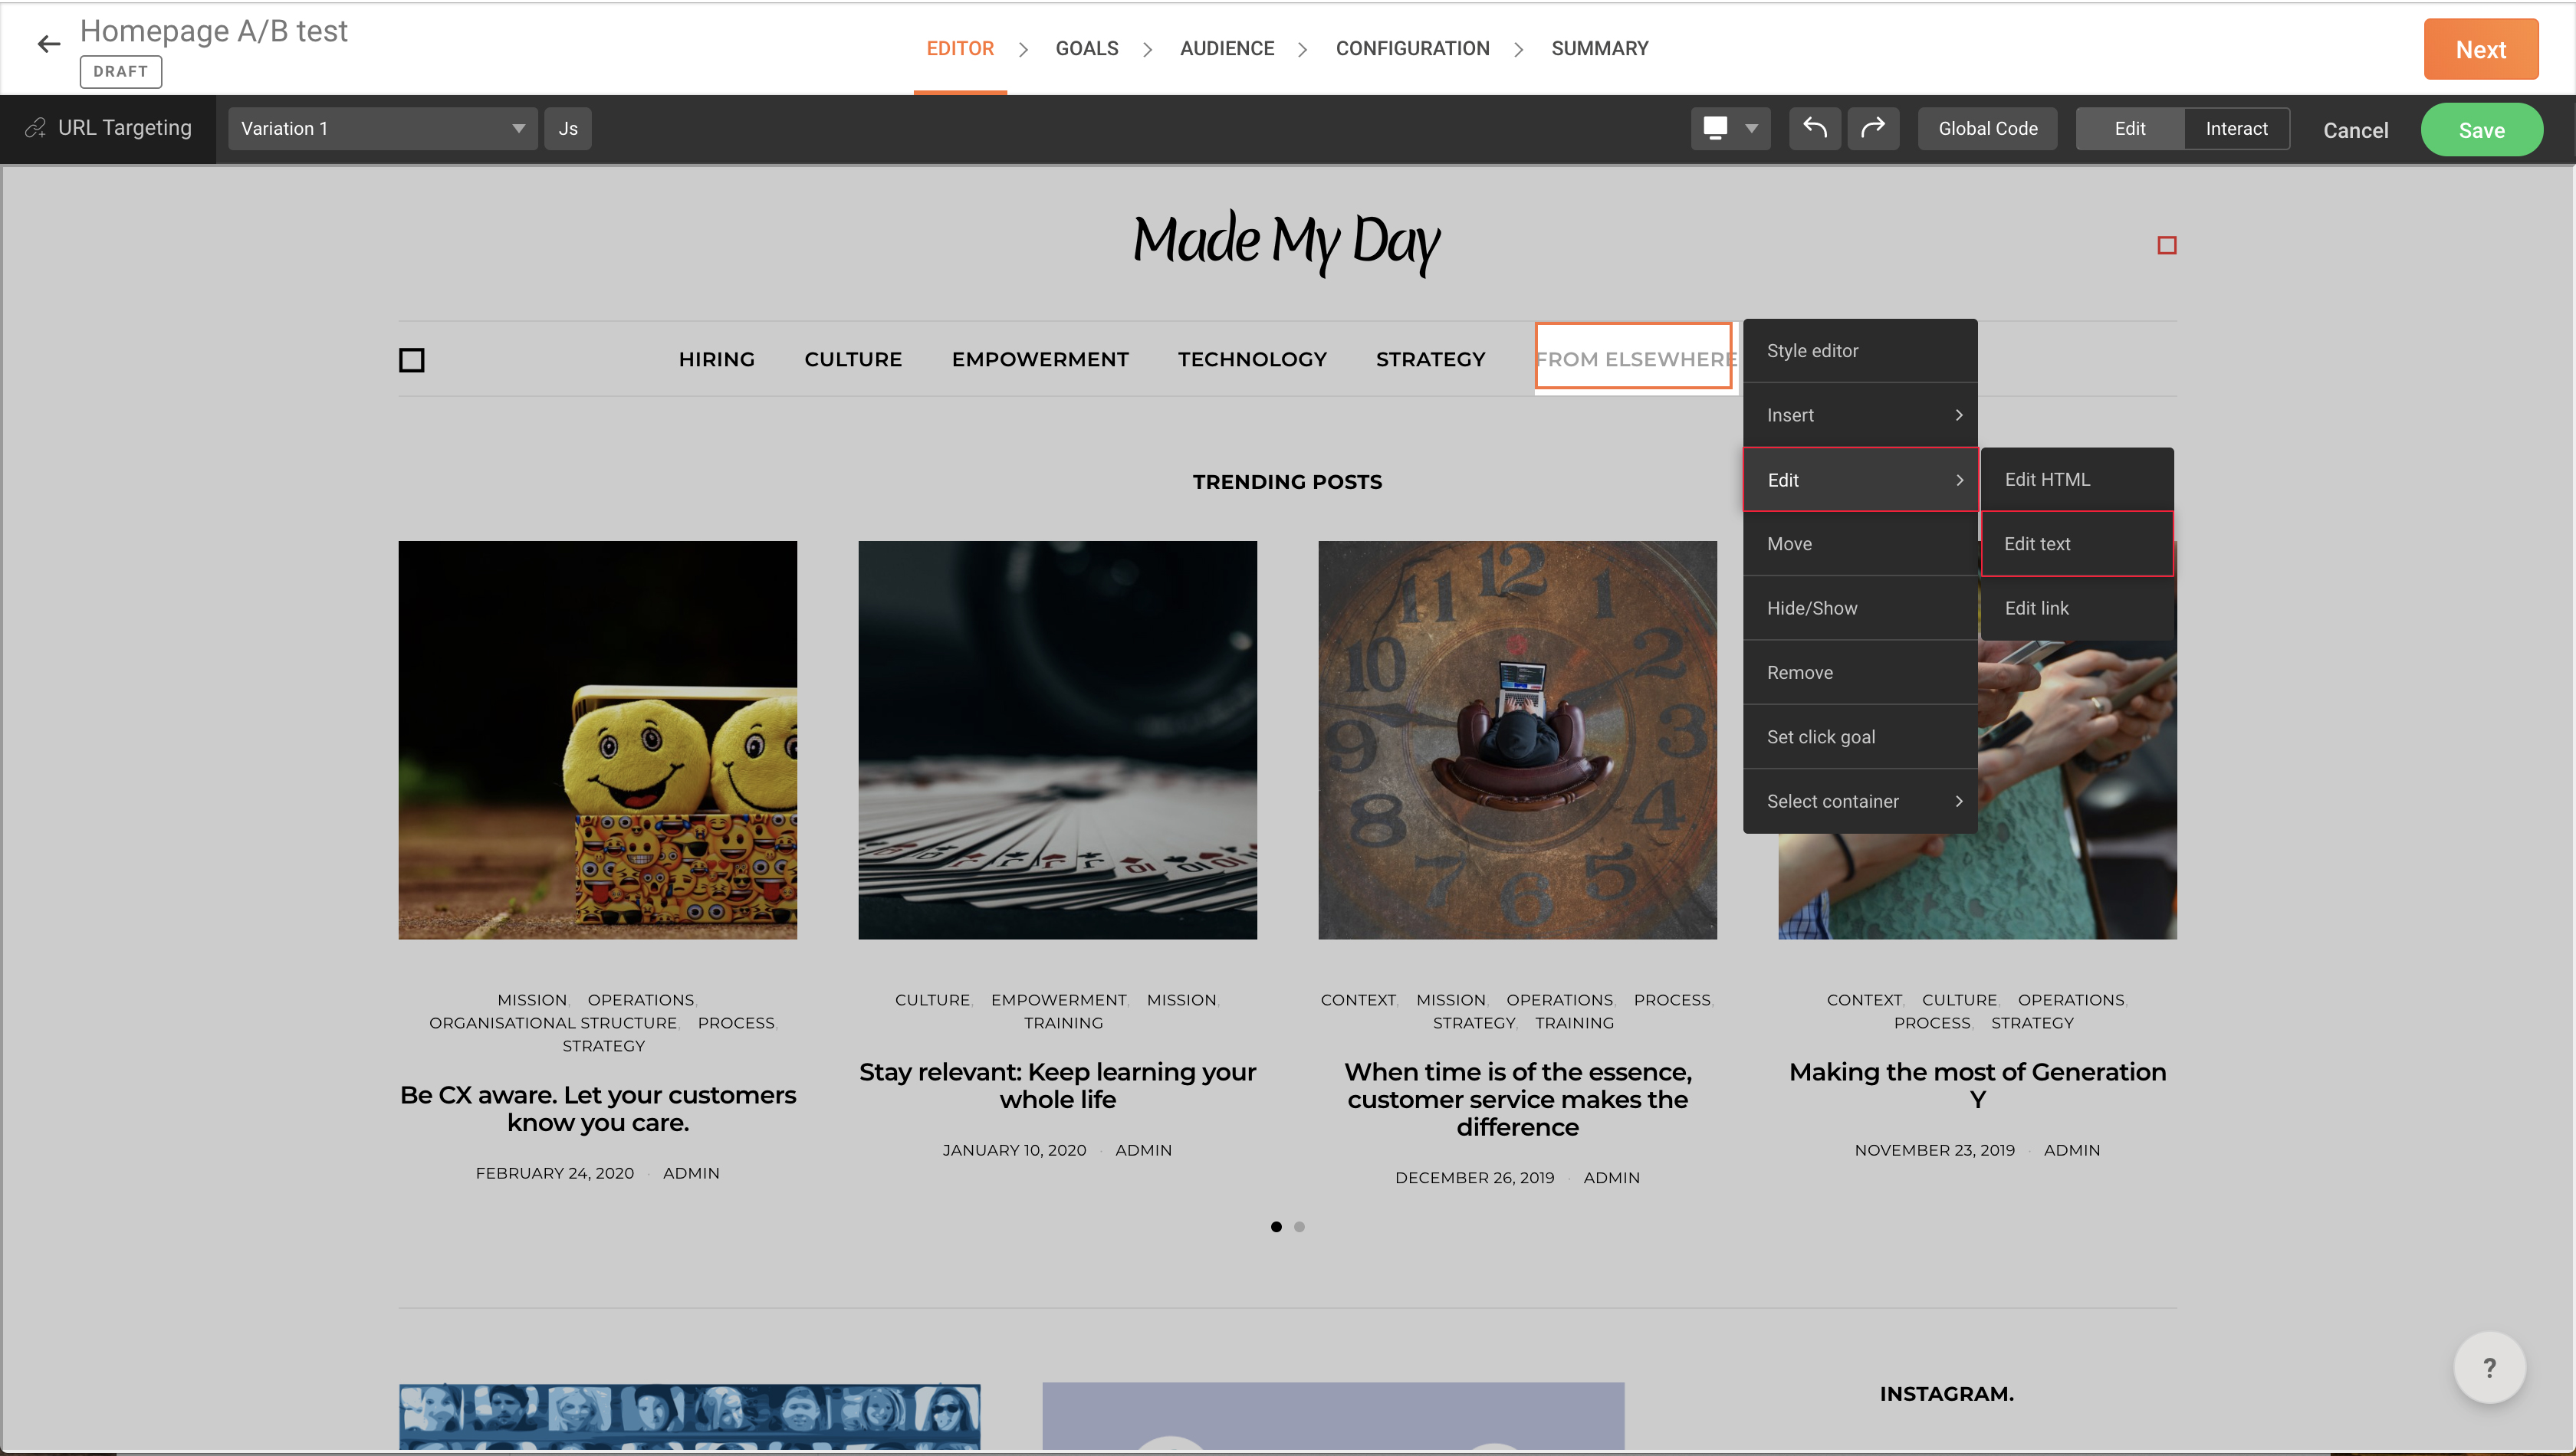2576x1456 pixels.
Task: Click the back arrow icon
Action: (x=48, y=44)
